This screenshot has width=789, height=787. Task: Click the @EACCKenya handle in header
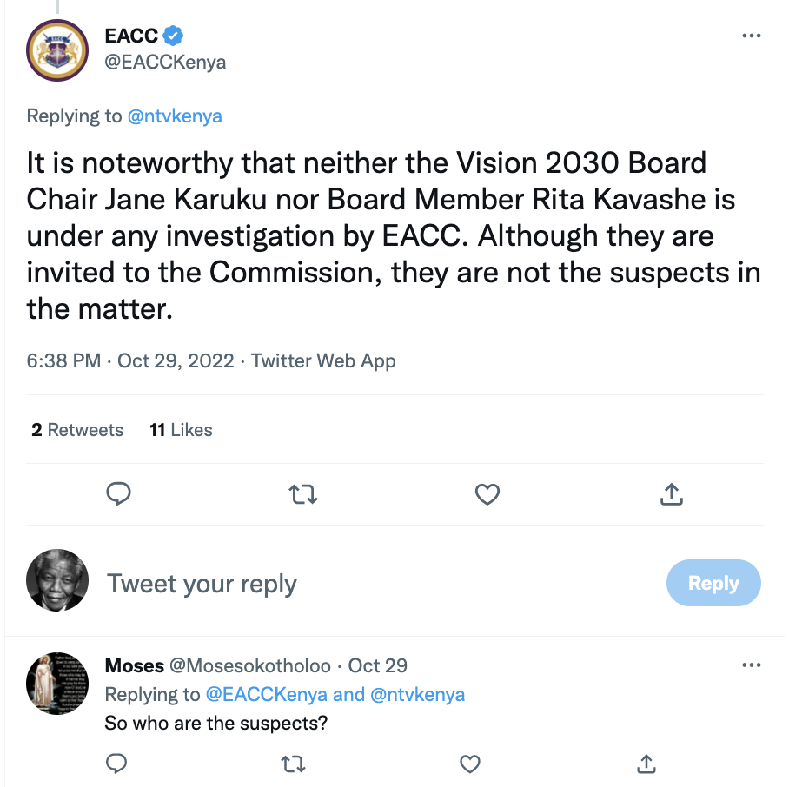(x=165, y=63)
